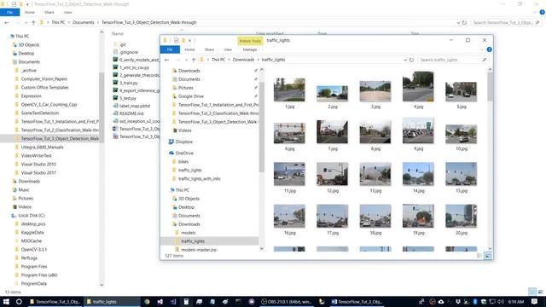Refresh the traffic_lights folder view
The image size is (546, 307).
coord(411,60)
